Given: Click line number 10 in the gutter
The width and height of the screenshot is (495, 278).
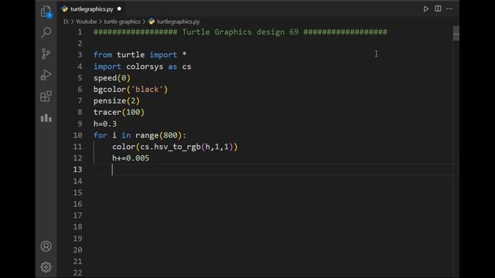Looking at the screenshot, I should pyautogui.click(x=77, y=136).
